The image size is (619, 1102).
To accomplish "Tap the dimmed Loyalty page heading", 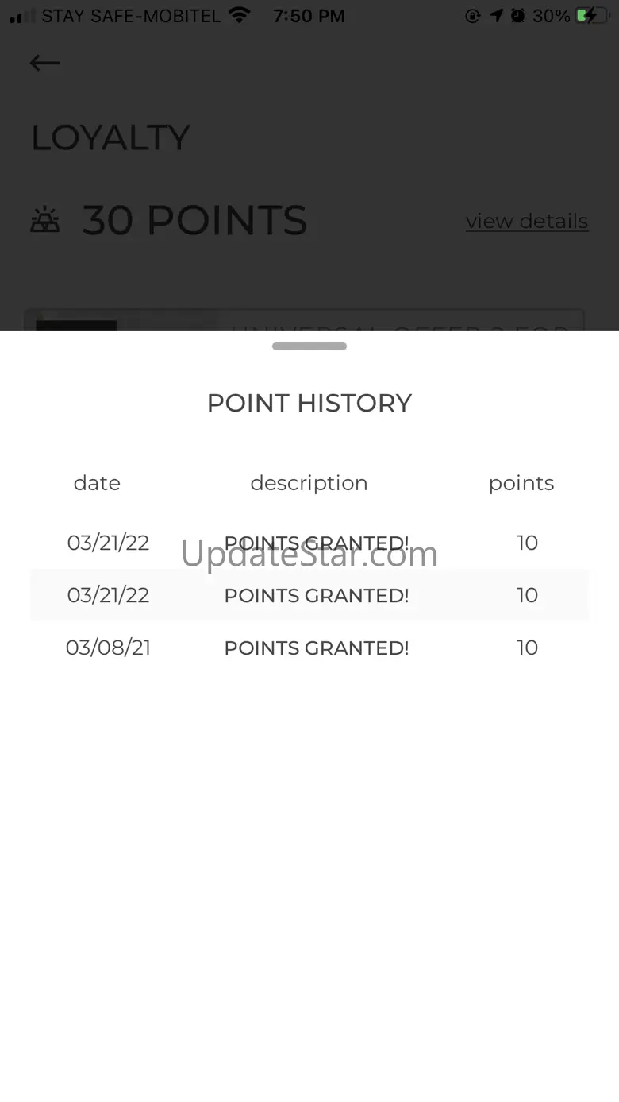I will [110, 137].
